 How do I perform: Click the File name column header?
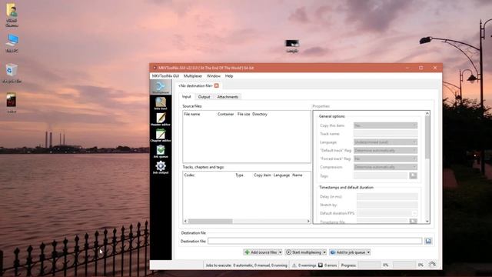[x=192, y=114]
